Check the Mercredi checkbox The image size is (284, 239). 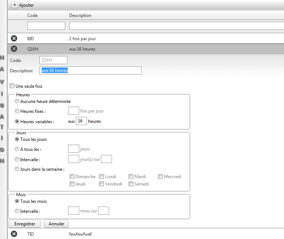point(160,176)
